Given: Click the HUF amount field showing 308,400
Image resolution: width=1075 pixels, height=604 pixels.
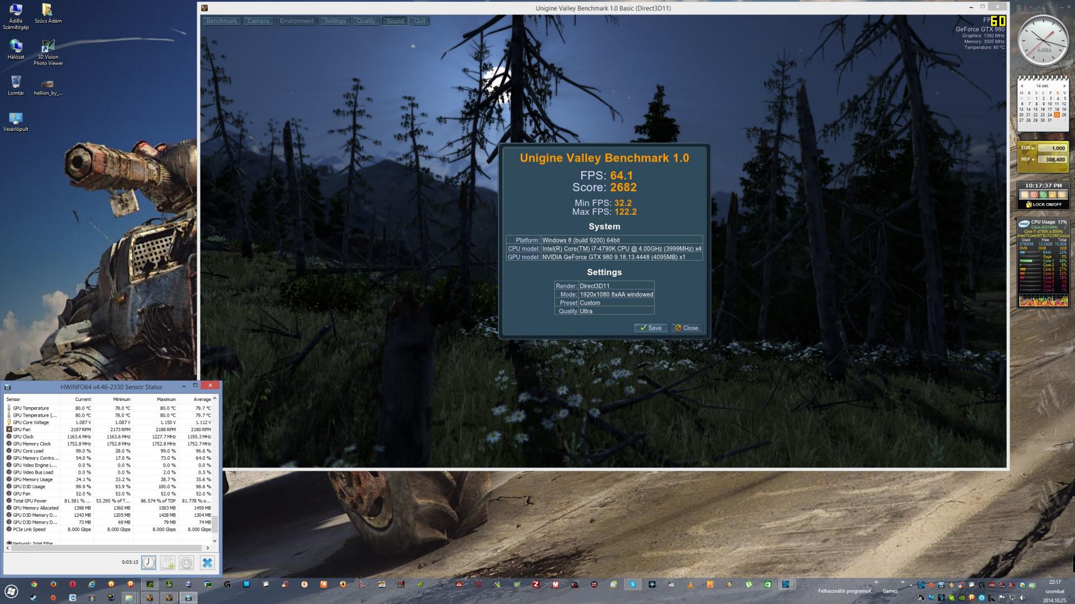Looking at the screenshot, I should click(1053, 159).
